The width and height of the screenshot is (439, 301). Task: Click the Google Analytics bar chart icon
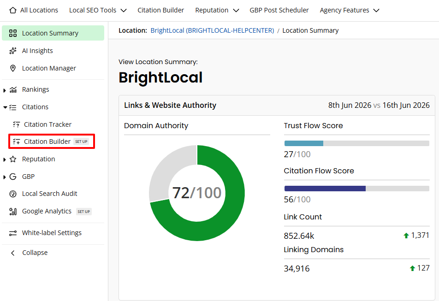coord(13,212)
